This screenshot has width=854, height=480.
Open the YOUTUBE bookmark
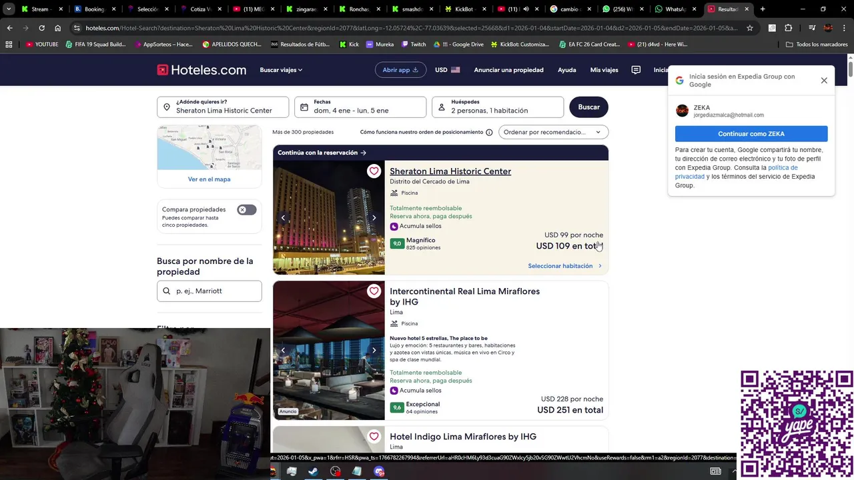click(x=42, y=44)
